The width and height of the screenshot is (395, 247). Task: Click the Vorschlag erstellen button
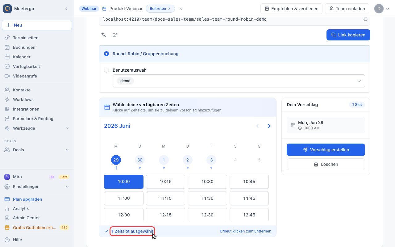(326, 150)
